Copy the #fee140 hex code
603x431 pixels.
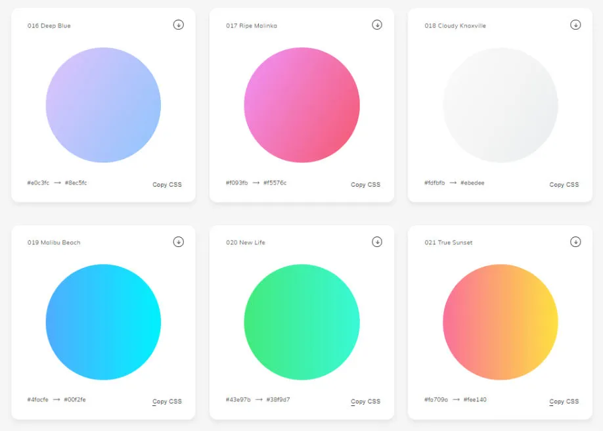[475, 399]
